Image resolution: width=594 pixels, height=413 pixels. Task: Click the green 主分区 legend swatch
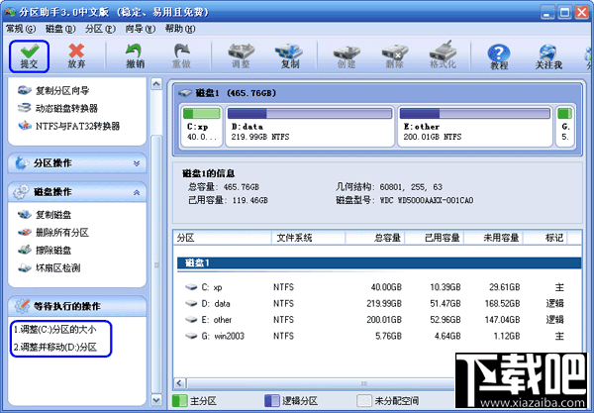click(179, 401)
